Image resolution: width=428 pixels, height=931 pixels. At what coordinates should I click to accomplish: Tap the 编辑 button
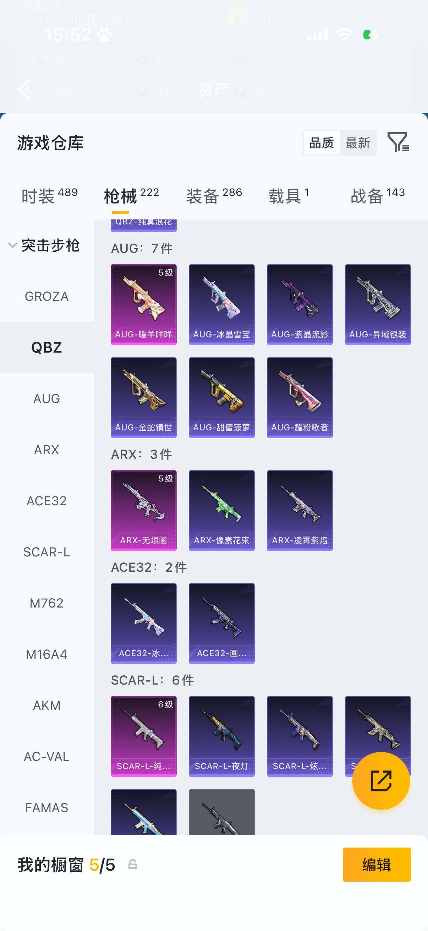pos(377,865)
